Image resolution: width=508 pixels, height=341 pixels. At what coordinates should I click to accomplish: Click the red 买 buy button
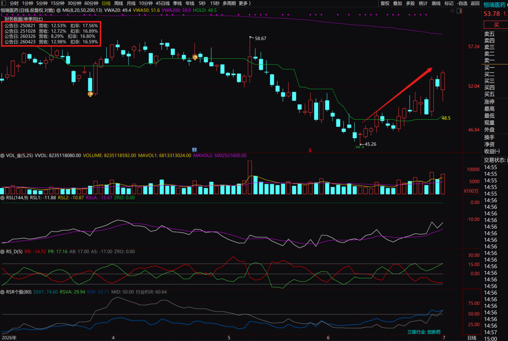click(x=496, y=25)
